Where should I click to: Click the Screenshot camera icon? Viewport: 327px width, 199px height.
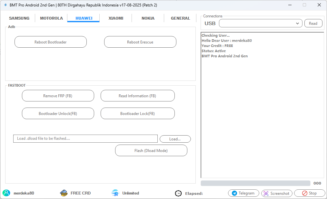coord(266,193)
